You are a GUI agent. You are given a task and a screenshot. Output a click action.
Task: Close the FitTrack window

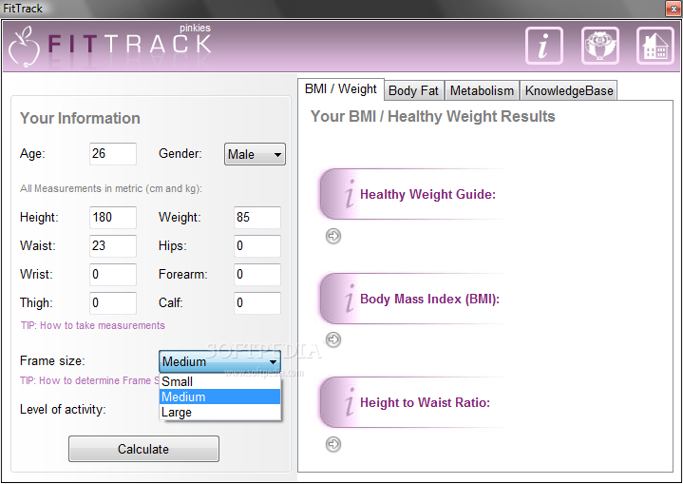(x=673, y=9)
